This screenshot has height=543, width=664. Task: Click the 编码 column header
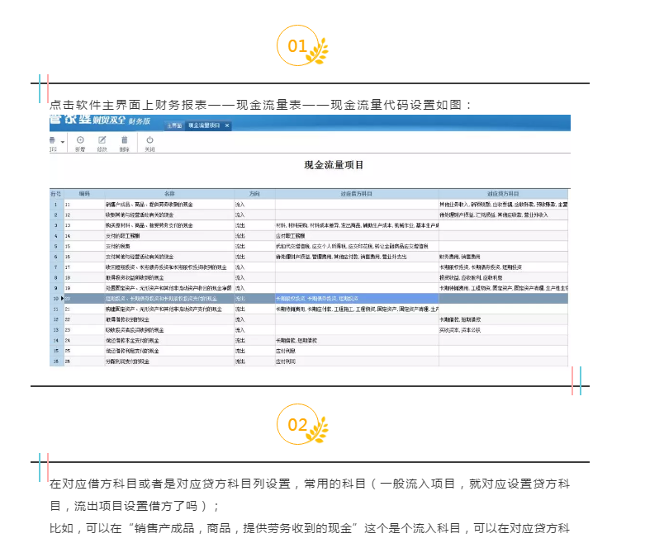coord(84,194)
